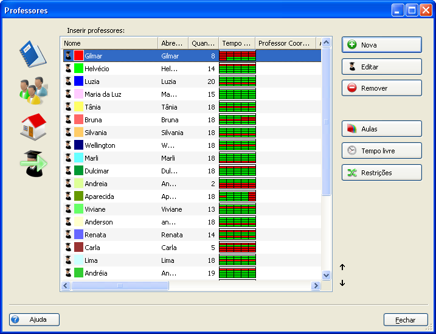Open the Restrições dialog
The height and width of the screenshot is (334, 436).
click(381, 173)
